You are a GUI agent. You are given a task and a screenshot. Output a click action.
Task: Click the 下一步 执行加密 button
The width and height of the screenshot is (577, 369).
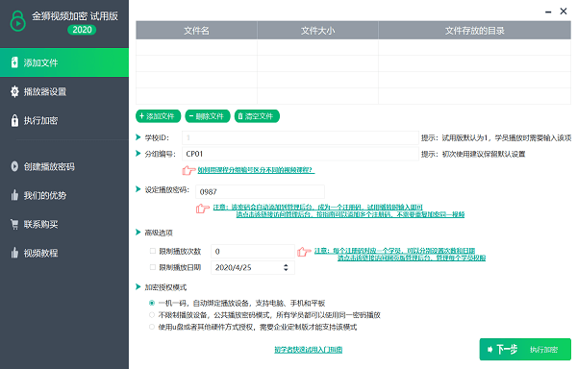pyautogui.click(x=525, y=349)
